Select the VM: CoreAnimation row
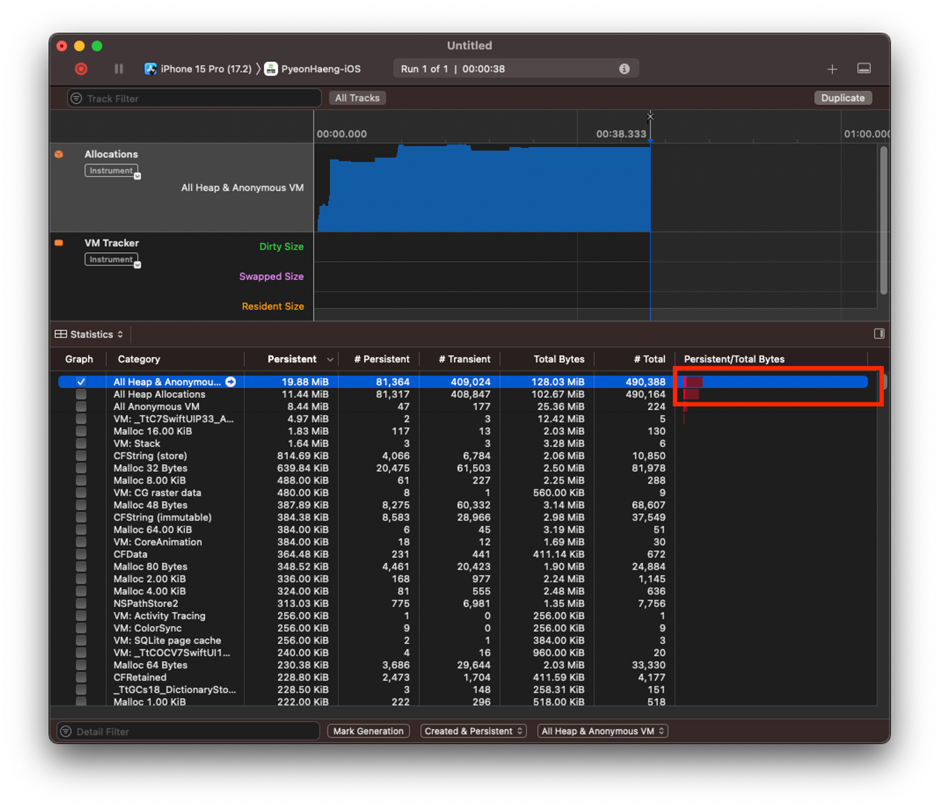 (x=463, y=542)
